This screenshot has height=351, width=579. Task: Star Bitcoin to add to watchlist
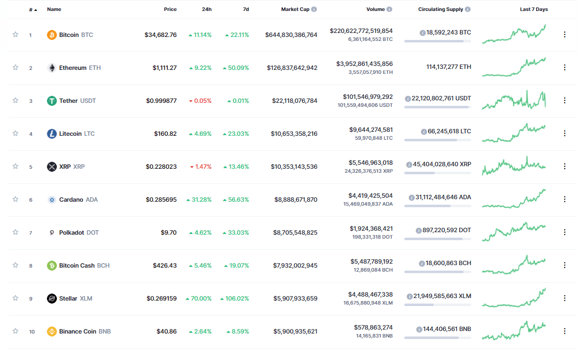15,34
